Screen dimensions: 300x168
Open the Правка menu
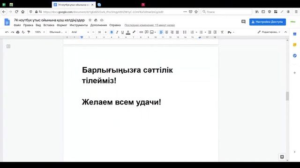click(28, 25)
